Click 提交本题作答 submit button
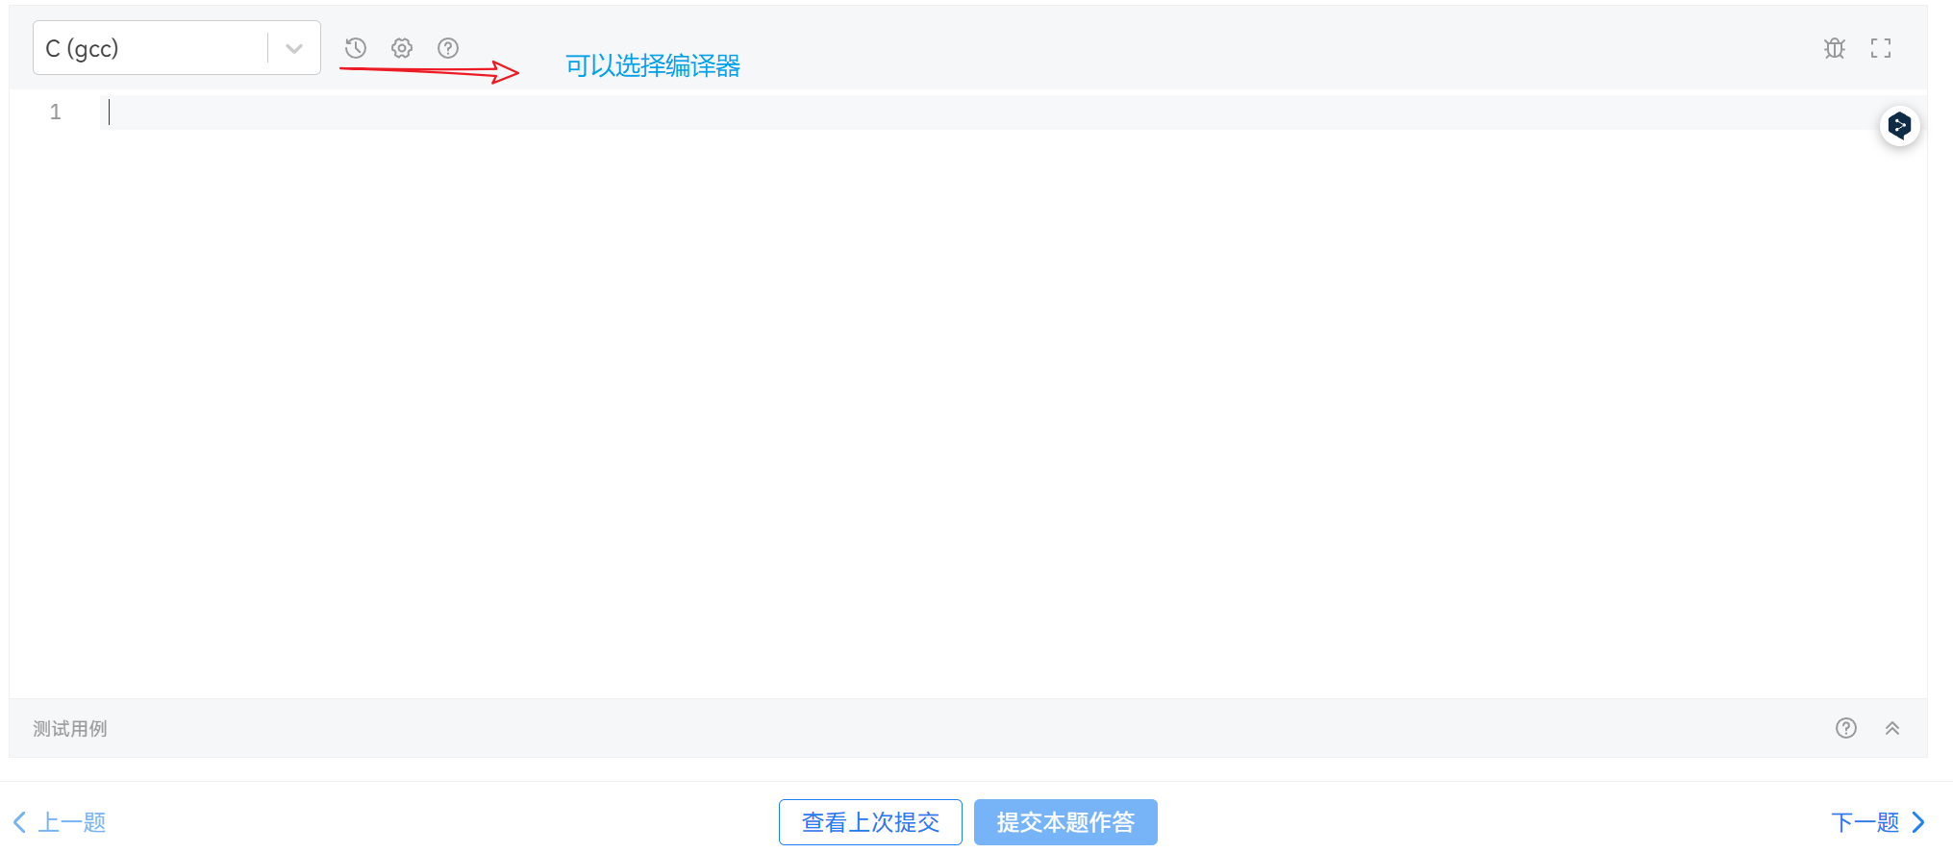 pyautogui.click(x=1065, y=822)
